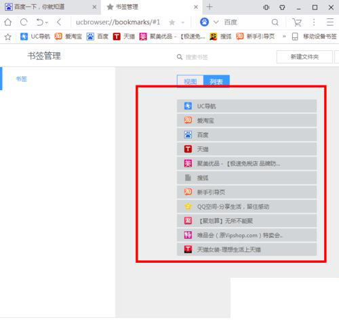Screen dimensions: 339x328
Task: Open 聚美优品 bookmark in list
Action: tap(247, 163)
